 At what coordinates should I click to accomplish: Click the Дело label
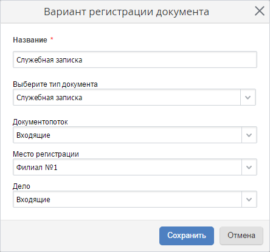pos(21,186)
